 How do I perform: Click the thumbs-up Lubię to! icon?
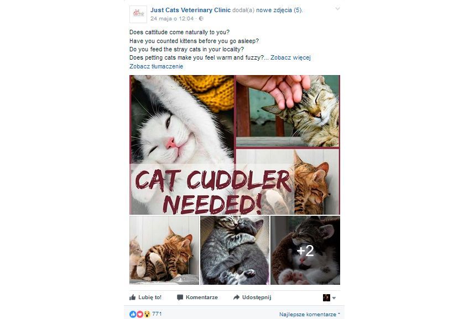(133, 297)
